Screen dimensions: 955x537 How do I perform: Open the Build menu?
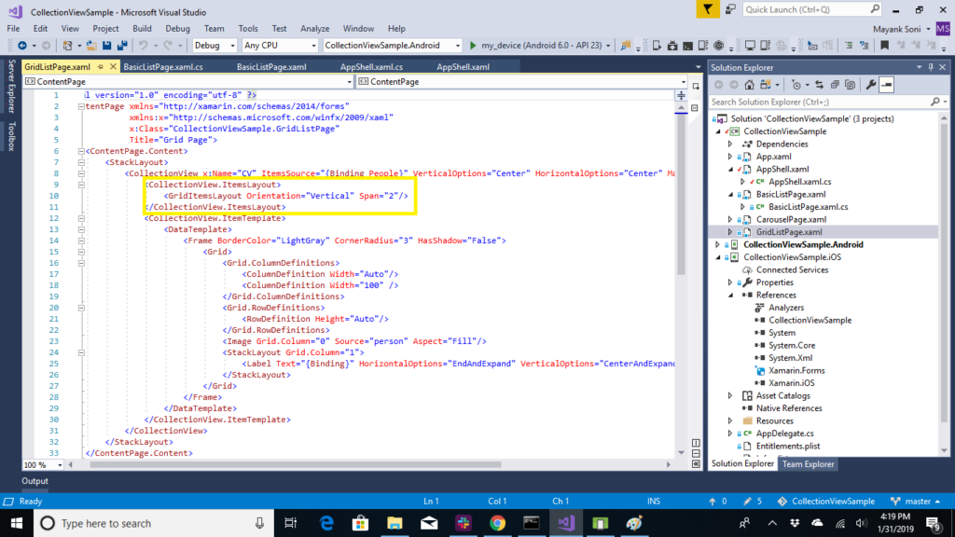point(142,29)
